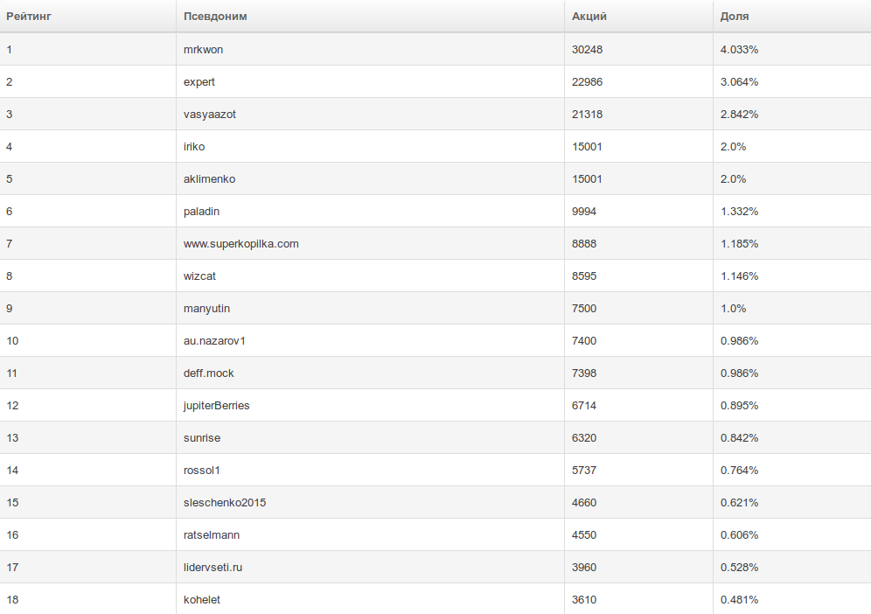Click the nickname vasyaazot
The image size is (871, 614).
[209, 115]
